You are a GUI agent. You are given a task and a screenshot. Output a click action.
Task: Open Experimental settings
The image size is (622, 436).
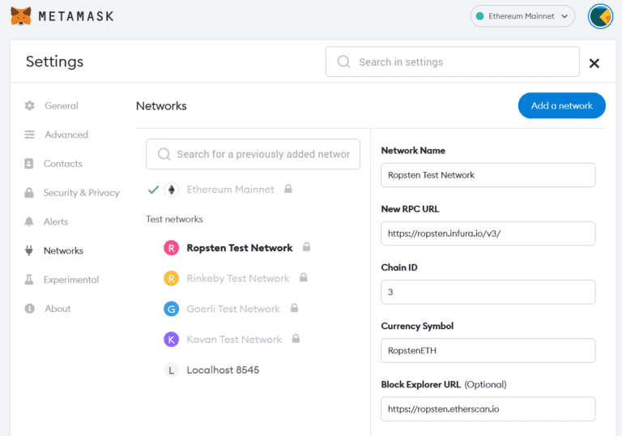click(x=71, y=280)
